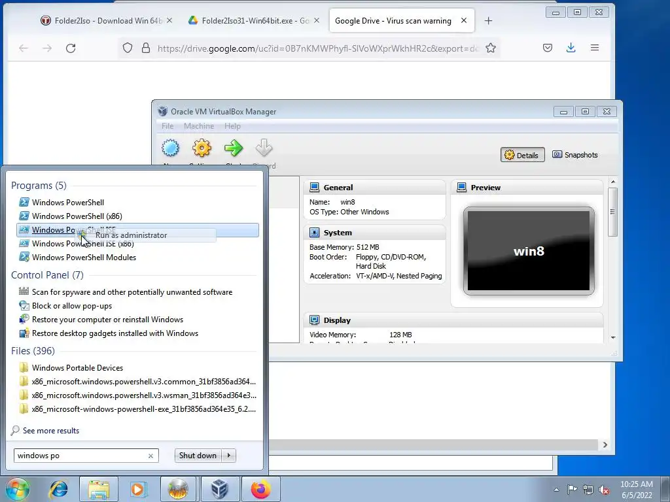Switch to the Folder2Iso31-Win64bit.exe Google Drive tab

pyautogui.click(x=253, y=20)
